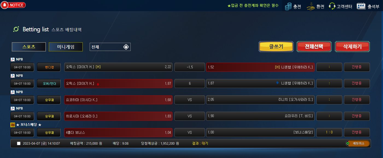Click the diamond arrow on 전체 dropdown

126,47
